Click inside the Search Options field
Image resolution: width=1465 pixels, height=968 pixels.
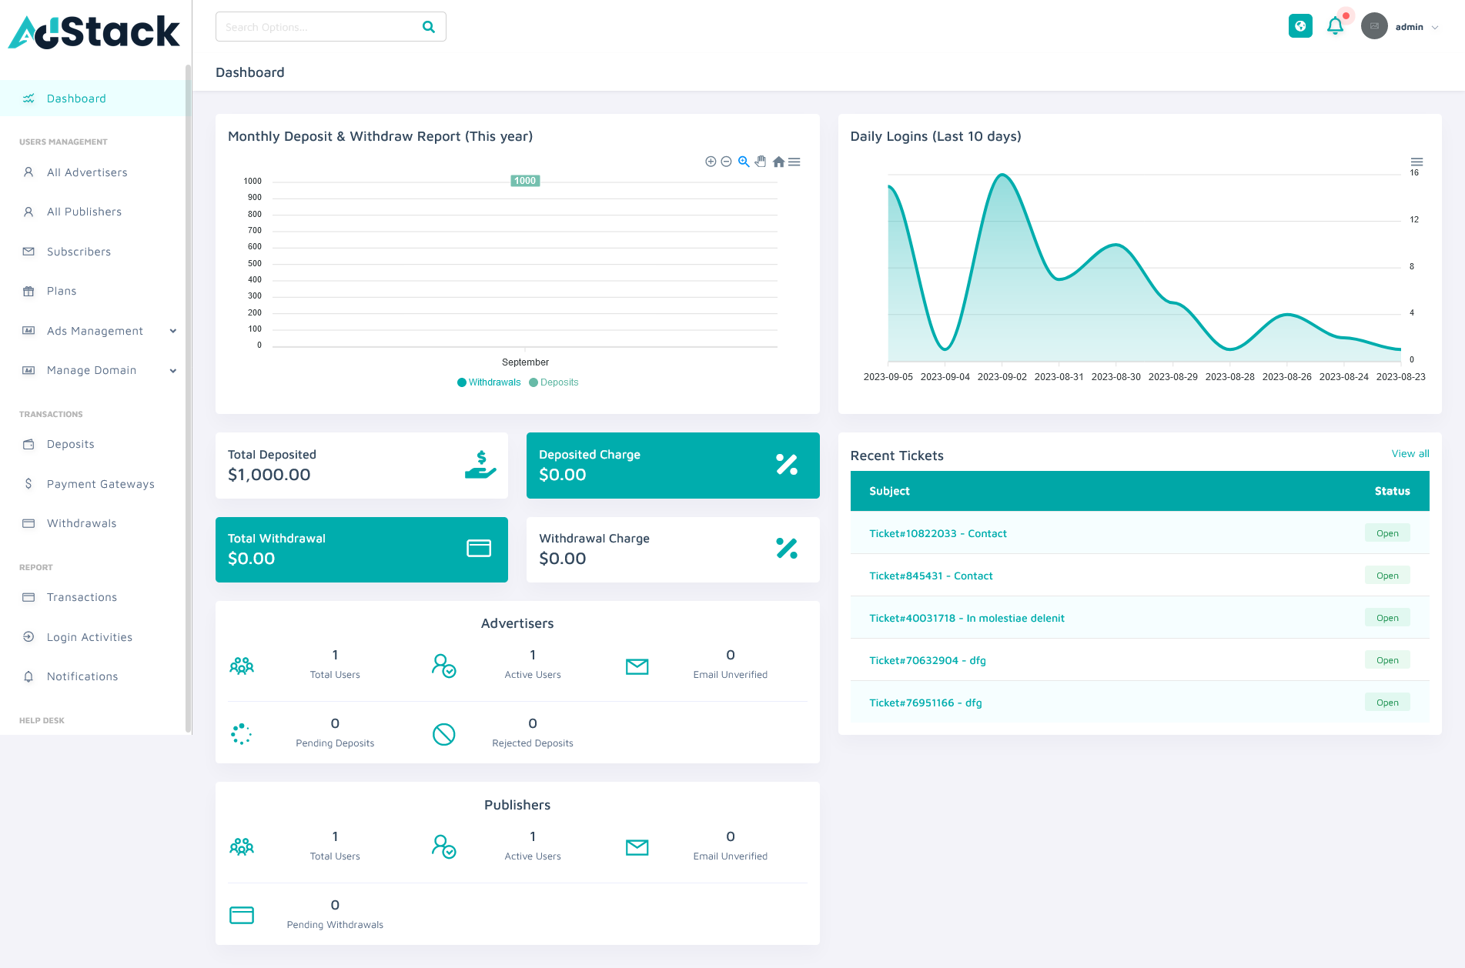pos(316,26)
